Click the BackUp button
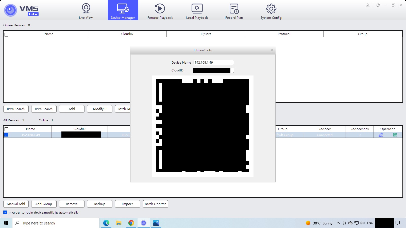 99,204
